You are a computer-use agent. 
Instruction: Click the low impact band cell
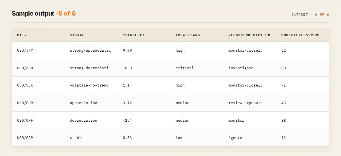coord(179,138)
